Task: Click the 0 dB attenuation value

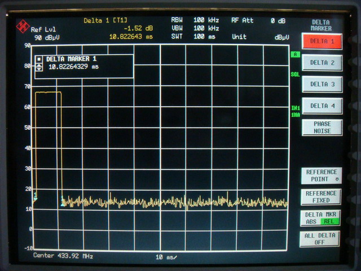Action: pyautogui.click(x=278, y=21)
